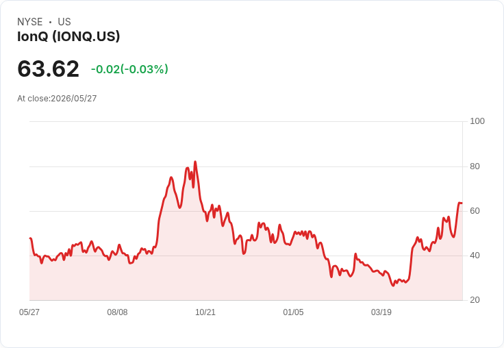504x348 pixels.
Task: Click the 08/08 date label on x-axis
Action: coord(117,312)
